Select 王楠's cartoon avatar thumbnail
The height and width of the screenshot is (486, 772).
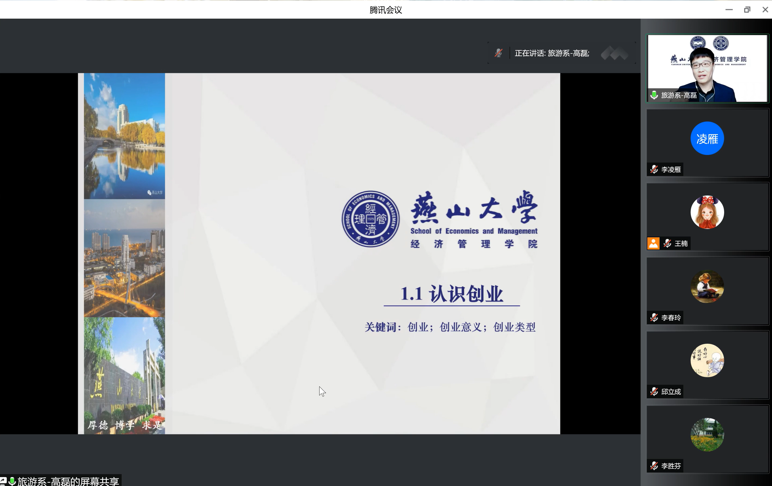pos(707,212)
